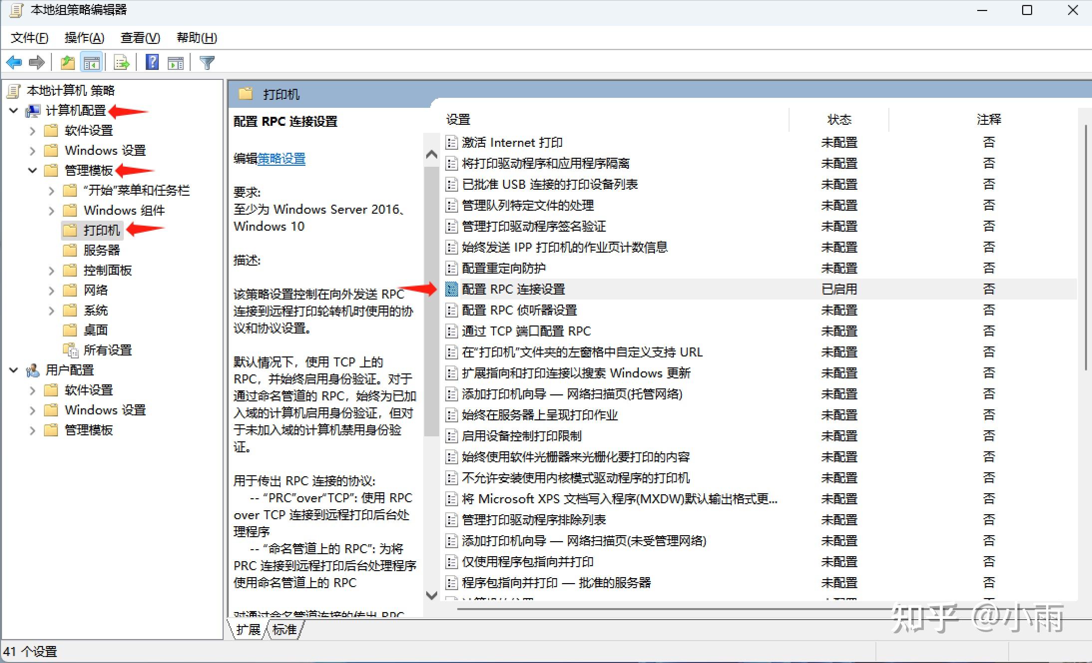
Task: Click the enabled icon of 配置 RPC 连接设置
Action: click(451, 289)
